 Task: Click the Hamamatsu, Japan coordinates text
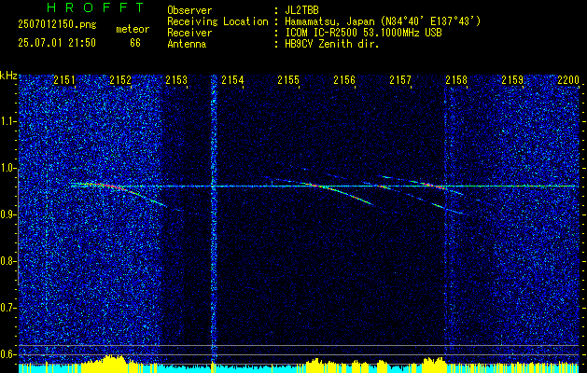coord(383,21)
